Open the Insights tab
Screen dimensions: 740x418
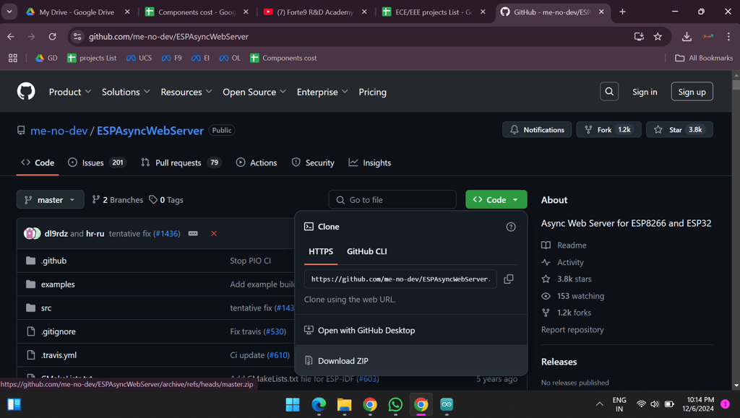(369, 162)
